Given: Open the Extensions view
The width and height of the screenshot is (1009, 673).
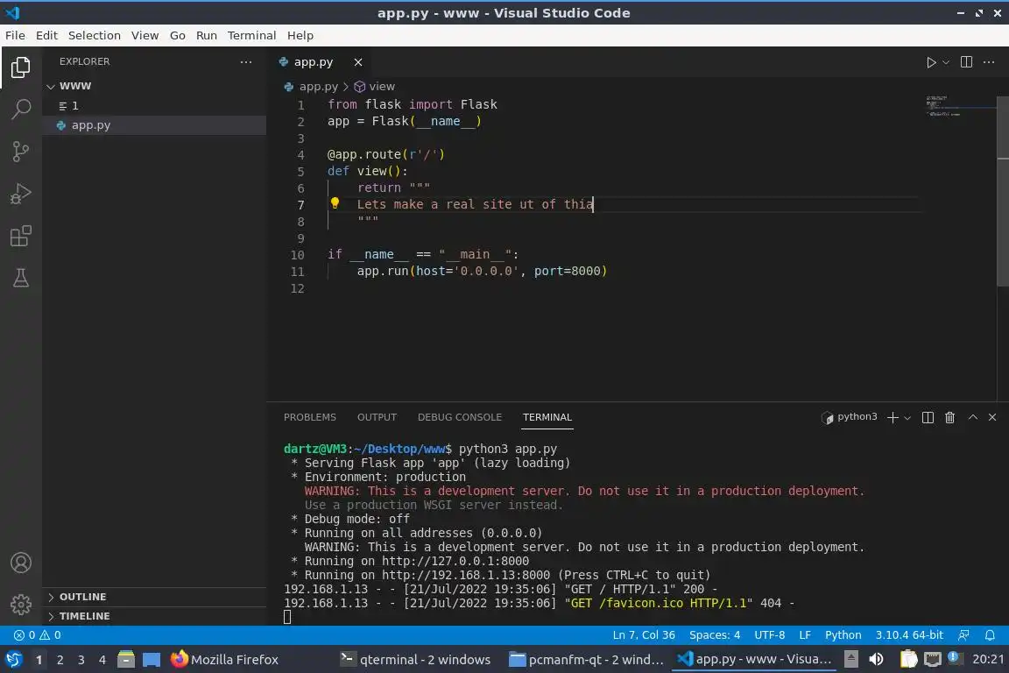Looking at the screenshot, I should (x=21, y=236).
